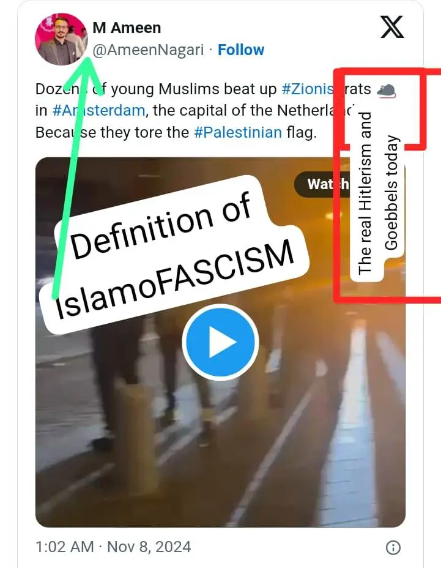Click the X logo in the tweet corner
Screen dimensions: 441x568
tap(392, 27)
